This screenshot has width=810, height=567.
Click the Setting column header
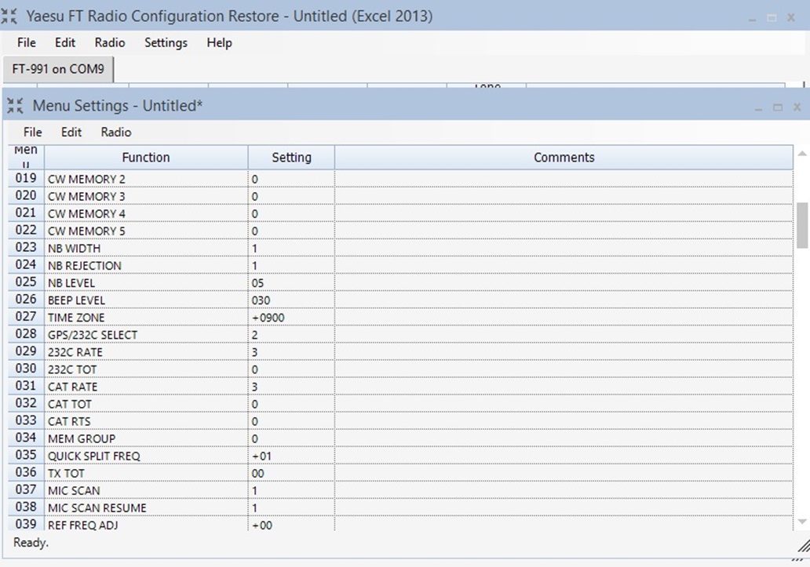(x=291, y=158)
